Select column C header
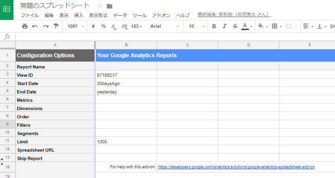The width and height of the screenshot is (335, 178). (187, 45)
